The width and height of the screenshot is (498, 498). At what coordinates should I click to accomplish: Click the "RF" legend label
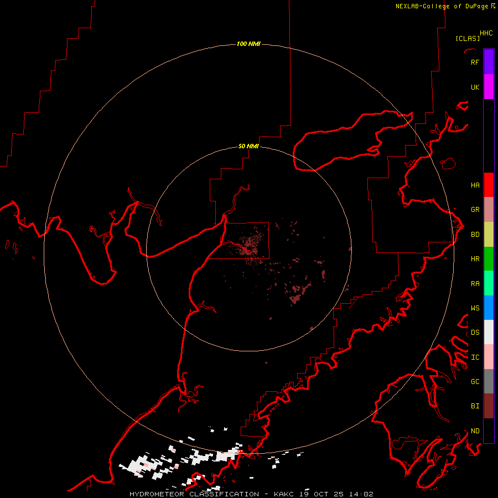click(475, 62)
